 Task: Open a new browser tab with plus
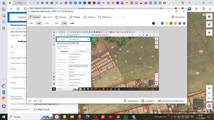pos(170,3)
